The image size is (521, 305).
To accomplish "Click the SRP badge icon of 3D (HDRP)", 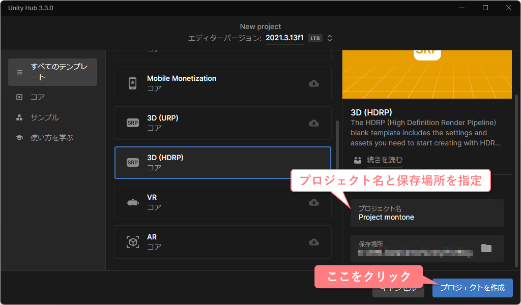I will pyautogui.click(x=133, y=162).
